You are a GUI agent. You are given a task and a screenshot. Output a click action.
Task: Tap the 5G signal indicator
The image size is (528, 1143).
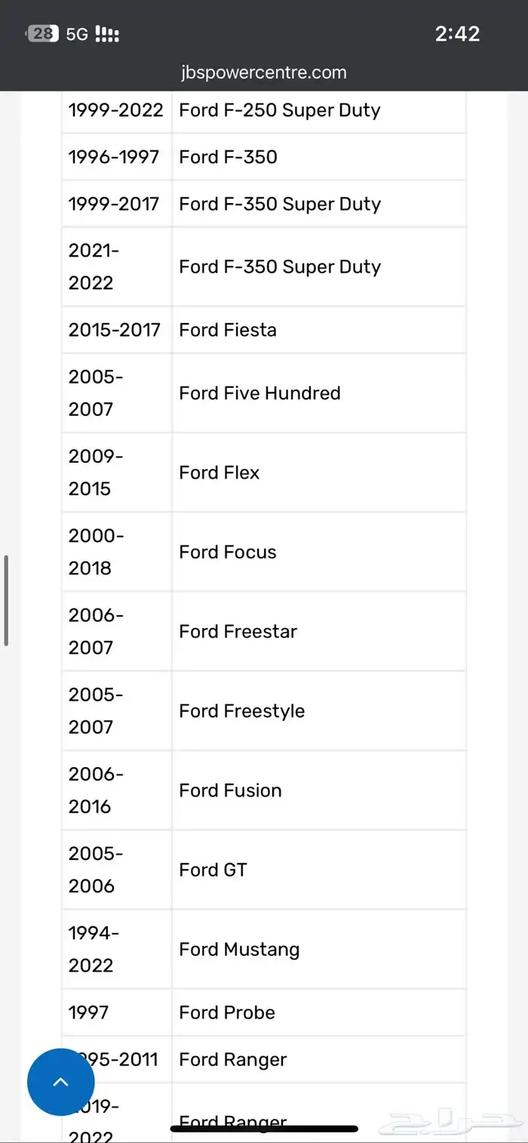[77, 34]
